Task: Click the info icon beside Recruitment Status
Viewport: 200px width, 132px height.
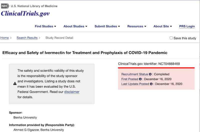Action: [x=150, y=74]
